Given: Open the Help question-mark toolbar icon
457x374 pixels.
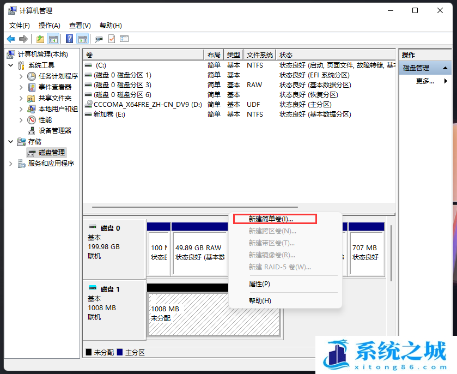Looking at the screenshot, I should (x=69, y=39).
